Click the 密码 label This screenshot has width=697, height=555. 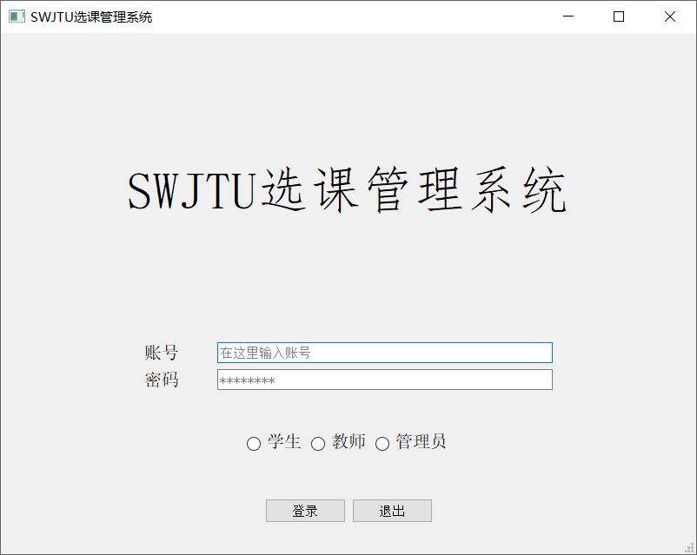[162, 380]
